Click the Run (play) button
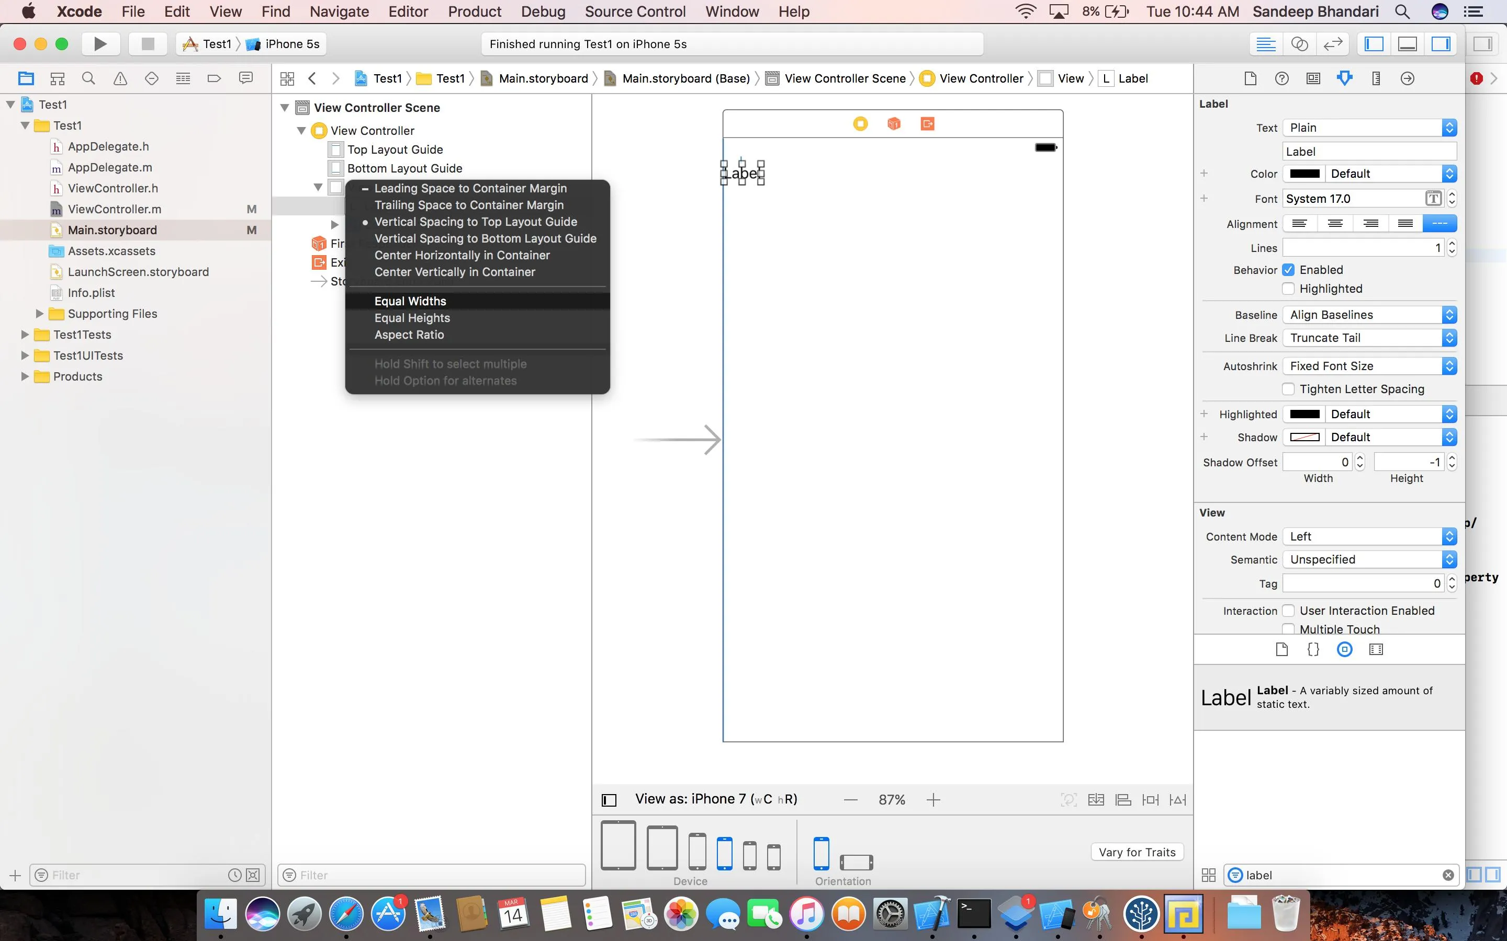 [x=99, y=43]
